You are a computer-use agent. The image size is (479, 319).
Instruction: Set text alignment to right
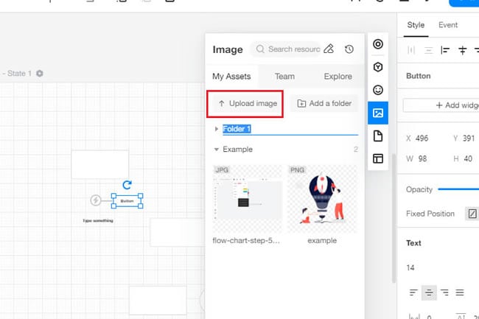tap(444, 292)
